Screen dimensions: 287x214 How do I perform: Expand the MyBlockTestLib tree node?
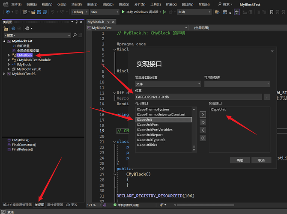(9, 69)
